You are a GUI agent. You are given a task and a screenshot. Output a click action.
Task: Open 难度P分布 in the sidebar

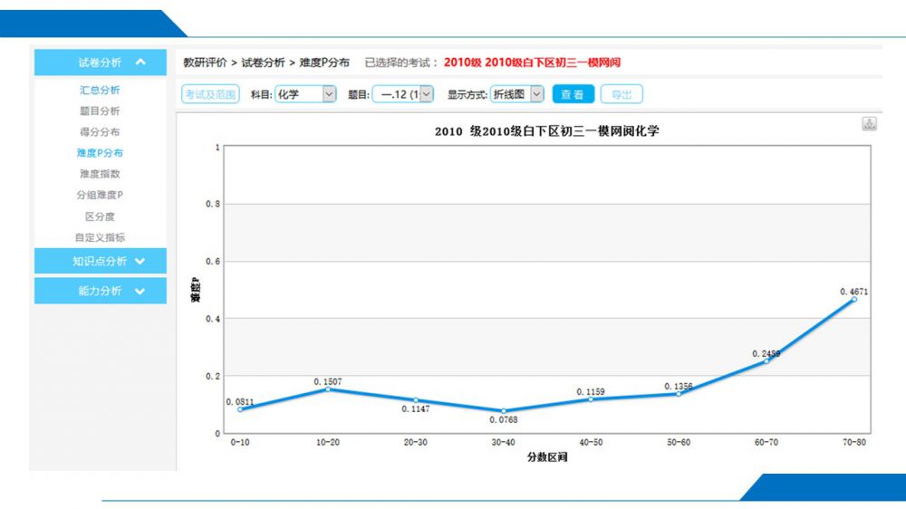pyautogui.click(x=100, y=153)
